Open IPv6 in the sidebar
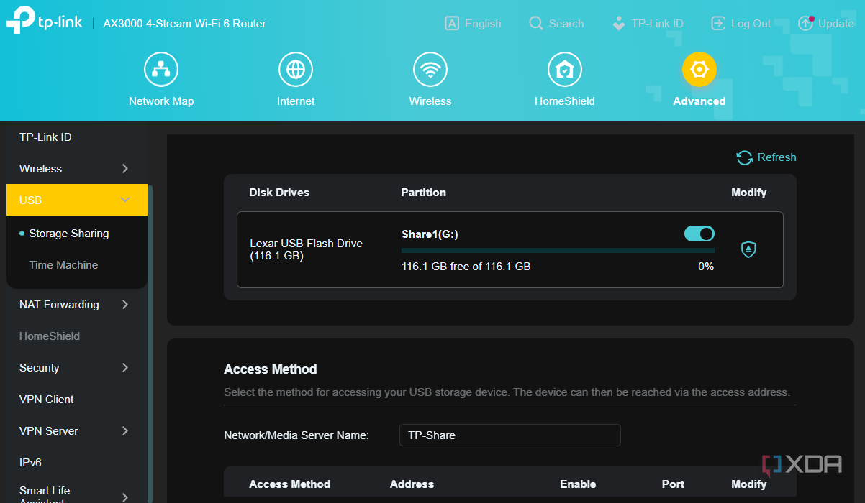 coord(30,463)
